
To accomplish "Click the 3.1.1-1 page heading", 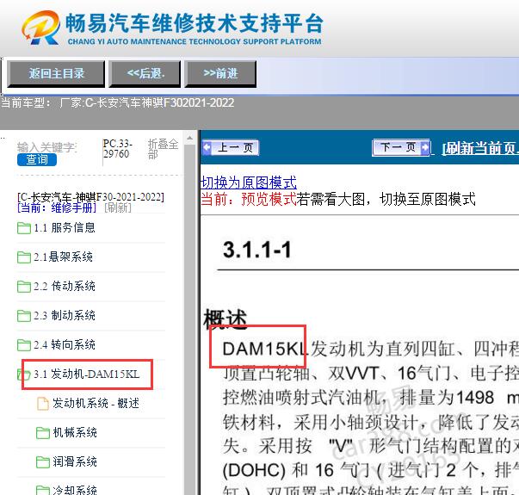I will [x=257, y=250].
